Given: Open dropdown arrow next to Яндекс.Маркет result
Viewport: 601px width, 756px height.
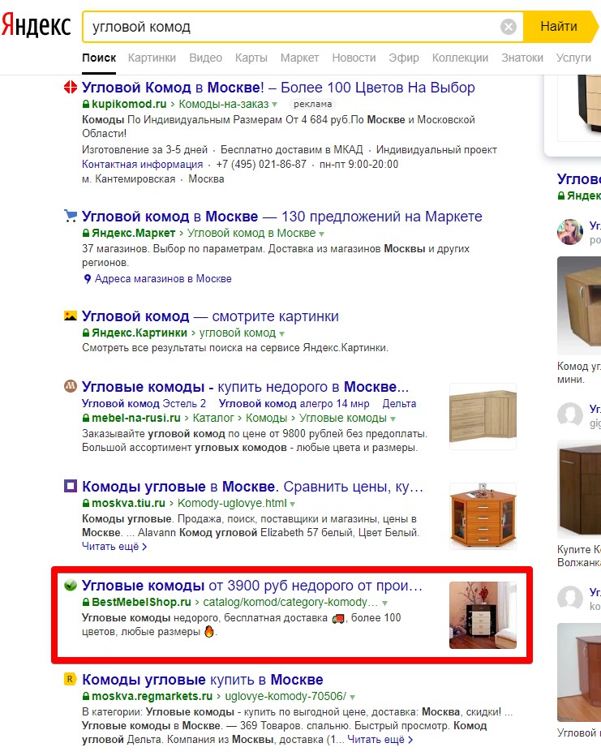Looking at the screenshot, I should (321, 234).
